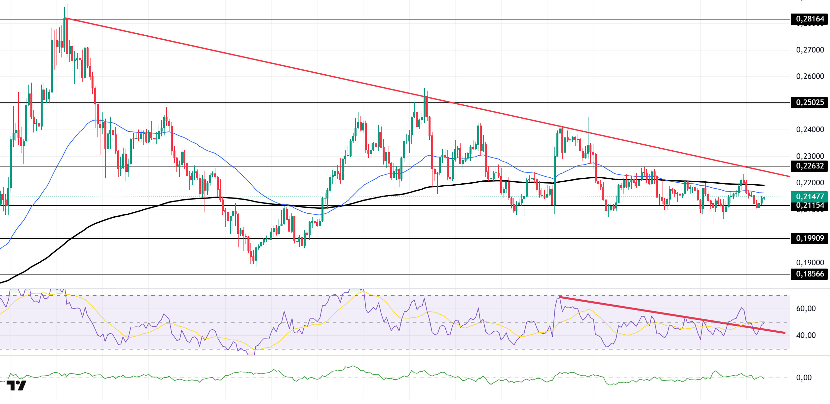Viewport: 830px width, 404px height.
Task: Click the 0,23000 price axis value
Action: click(x=810, y=156)
